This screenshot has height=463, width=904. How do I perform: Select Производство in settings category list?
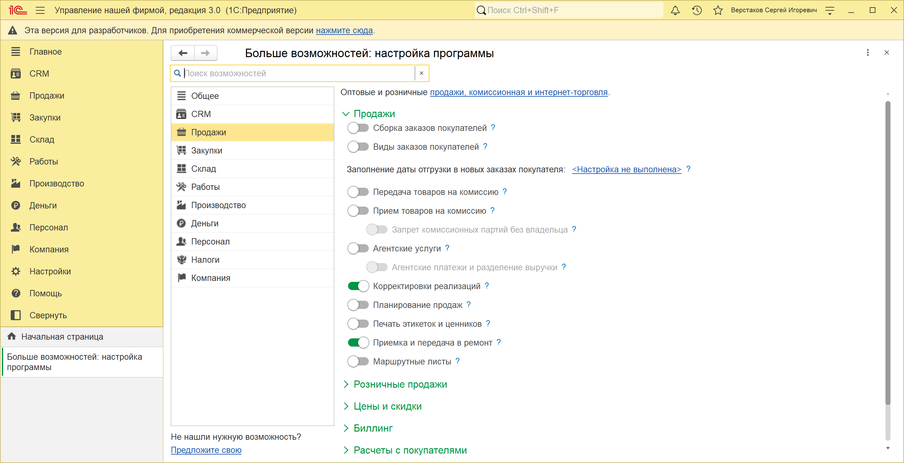(252, 205)
